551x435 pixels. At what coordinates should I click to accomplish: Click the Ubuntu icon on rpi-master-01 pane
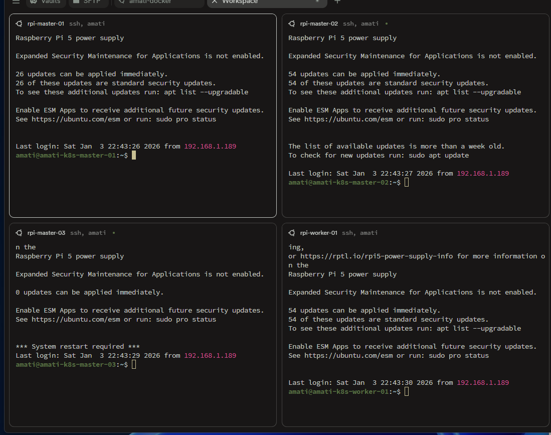pos(19,24)
